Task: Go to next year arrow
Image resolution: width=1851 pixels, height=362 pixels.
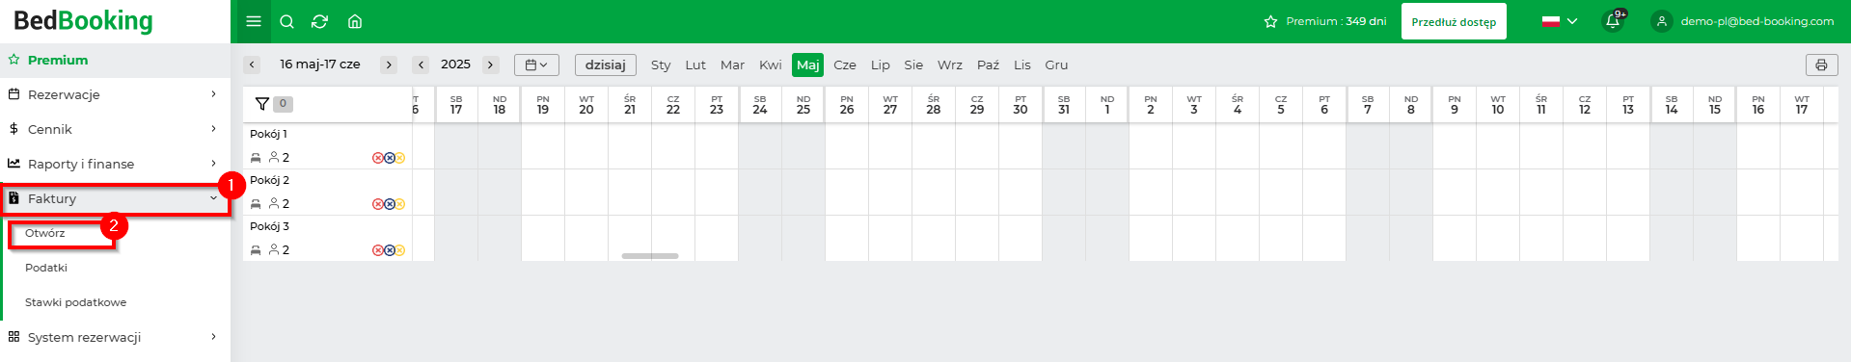Action: pyautogui.click(x=491, y=65)
